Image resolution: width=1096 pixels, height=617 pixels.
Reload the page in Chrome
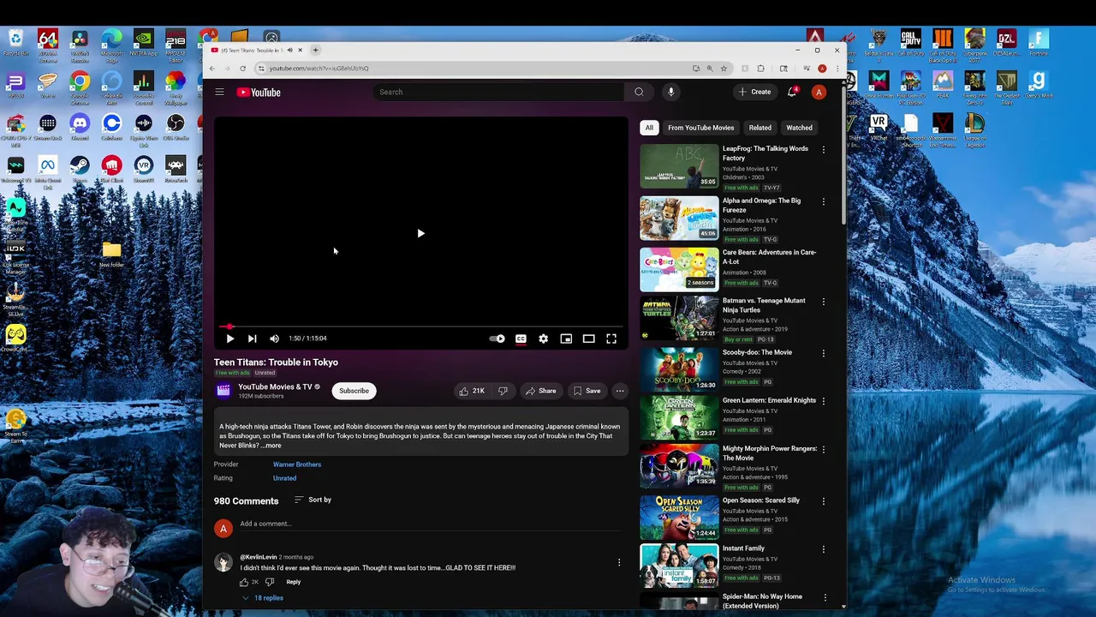coord(243,69)
